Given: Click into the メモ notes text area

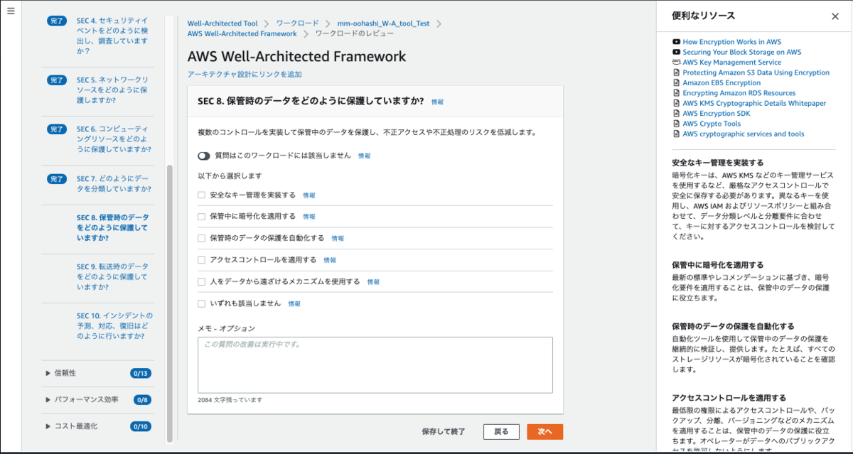Looking at the screenshot, I should coord(375,364).
